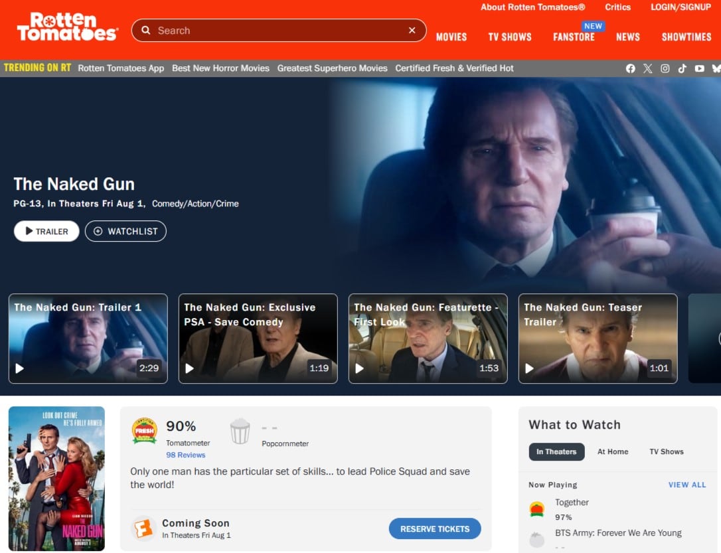Image resolution: width=721 pixels, height=553 pixels.
Task: Open the Facebook social icon
Action: pyautogui.click(x=631, y=68)
